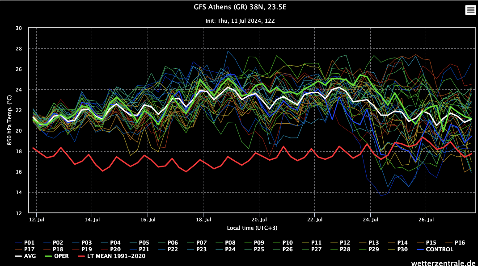Toggle P02 series in legend
Screen dimensions: 478x266
point(53,242)
